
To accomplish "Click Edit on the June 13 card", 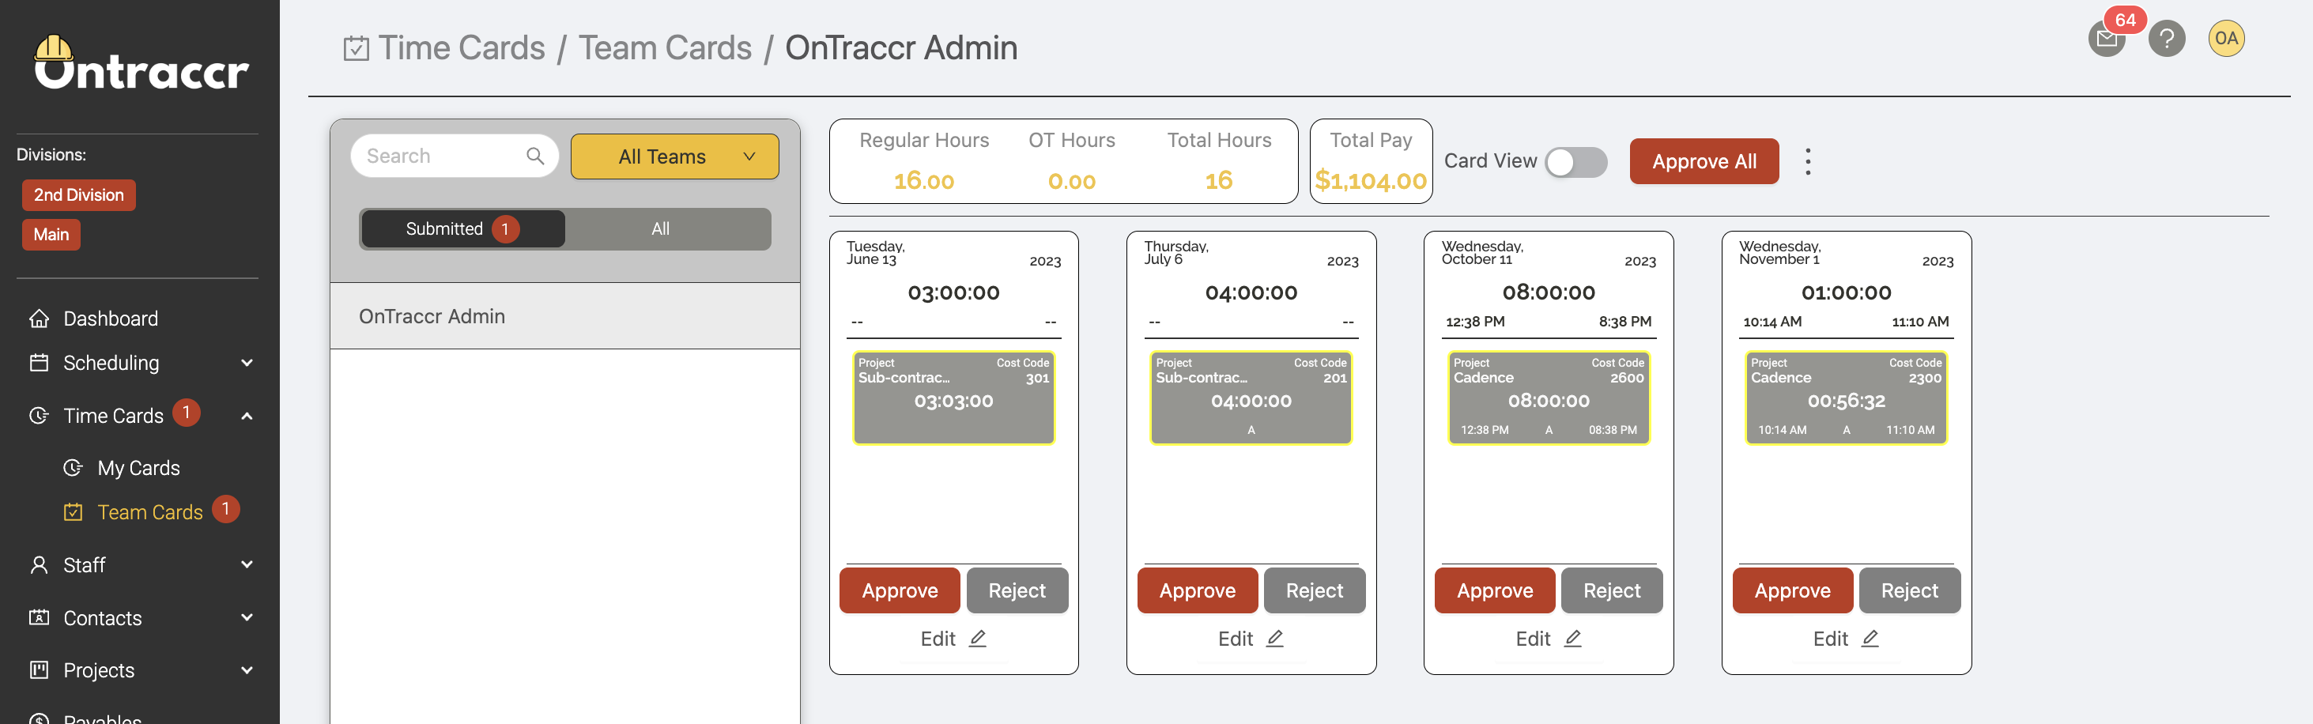I will pos(953,639).
